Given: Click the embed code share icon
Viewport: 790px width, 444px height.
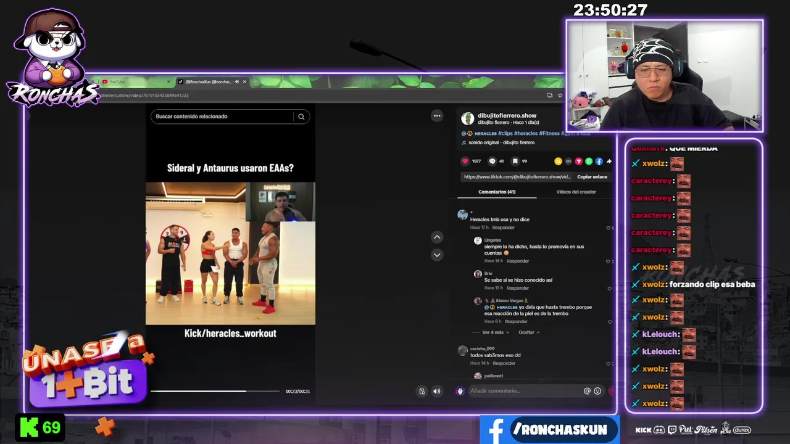Looking at the screenshot, I should (x=568, y=162).
